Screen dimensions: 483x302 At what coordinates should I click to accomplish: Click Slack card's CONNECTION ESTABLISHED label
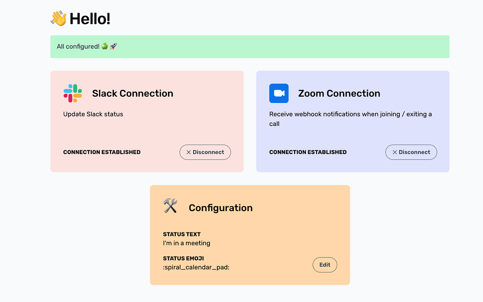[x=102, y=152]
